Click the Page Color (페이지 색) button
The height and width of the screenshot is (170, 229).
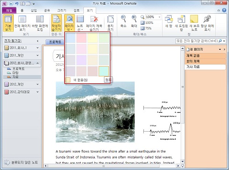70,23
